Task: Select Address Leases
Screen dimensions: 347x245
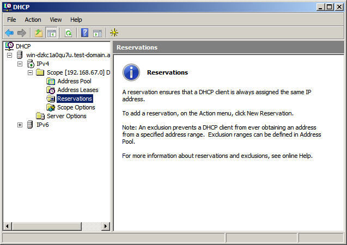Action: pos(78,90)
